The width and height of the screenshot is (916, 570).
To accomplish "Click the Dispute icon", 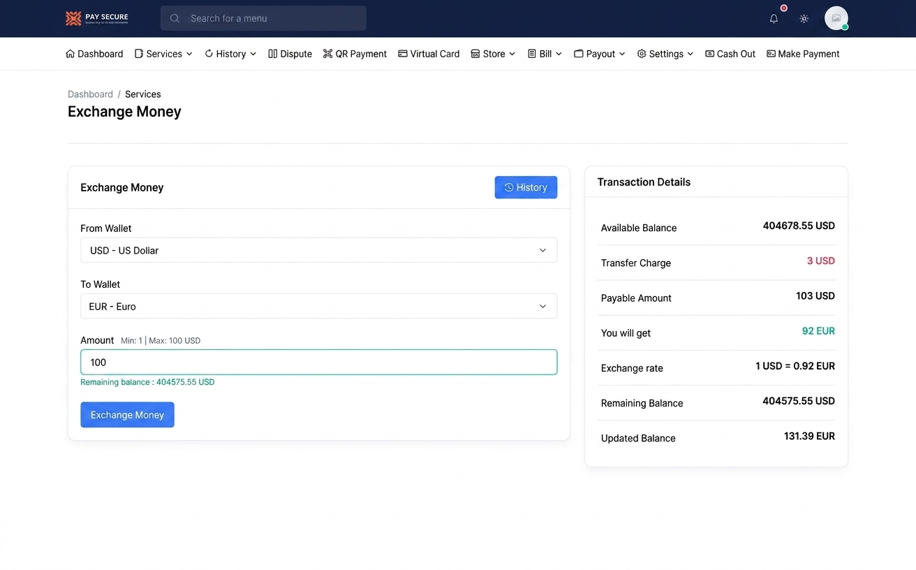I will click(x=273, y=54).
